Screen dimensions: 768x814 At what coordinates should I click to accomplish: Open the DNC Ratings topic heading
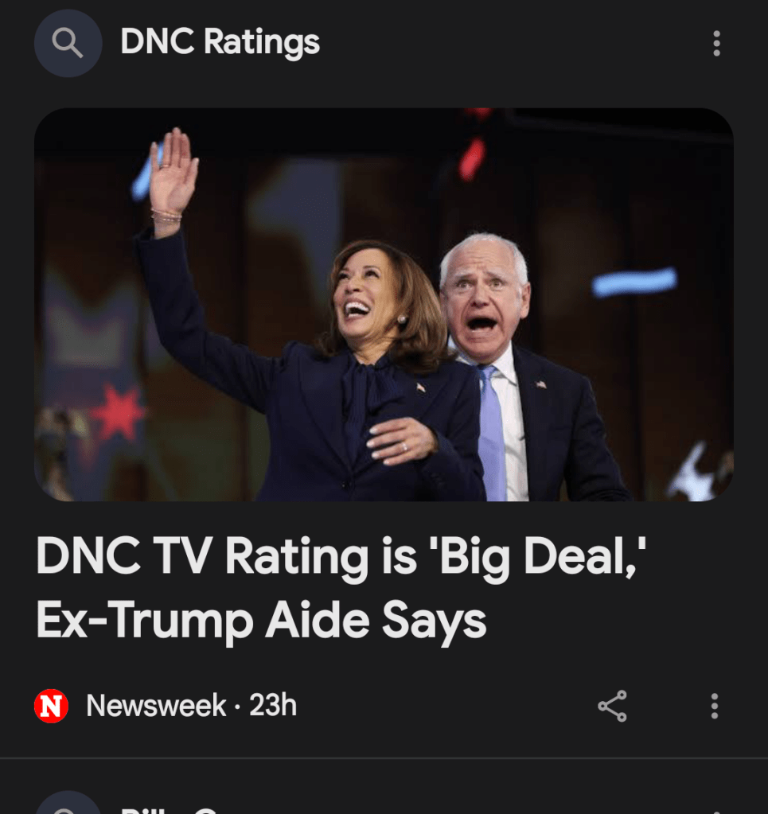(220, 42)
